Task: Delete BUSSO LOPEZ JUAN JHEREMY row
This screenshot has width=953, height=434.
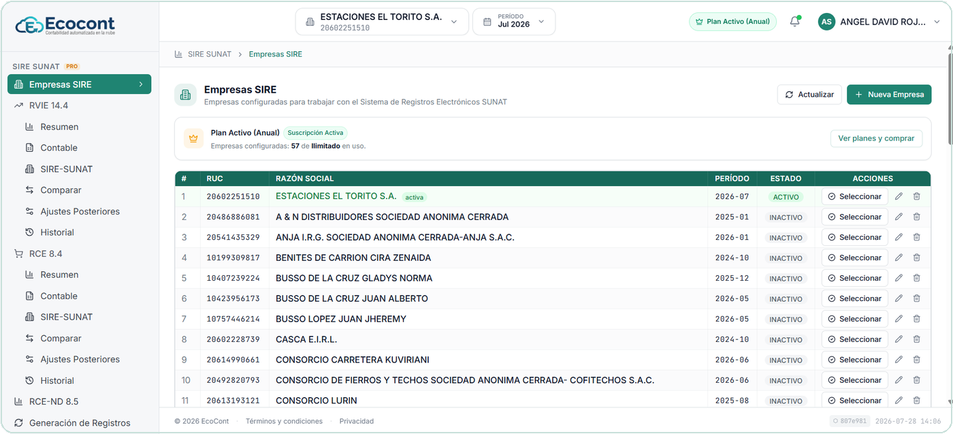Action: [x=916, y=319]
